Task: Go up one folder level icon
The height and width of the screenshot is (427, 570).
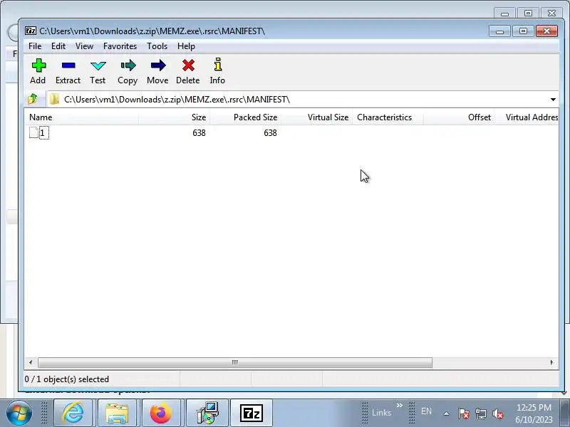Action: click(33, 99)
